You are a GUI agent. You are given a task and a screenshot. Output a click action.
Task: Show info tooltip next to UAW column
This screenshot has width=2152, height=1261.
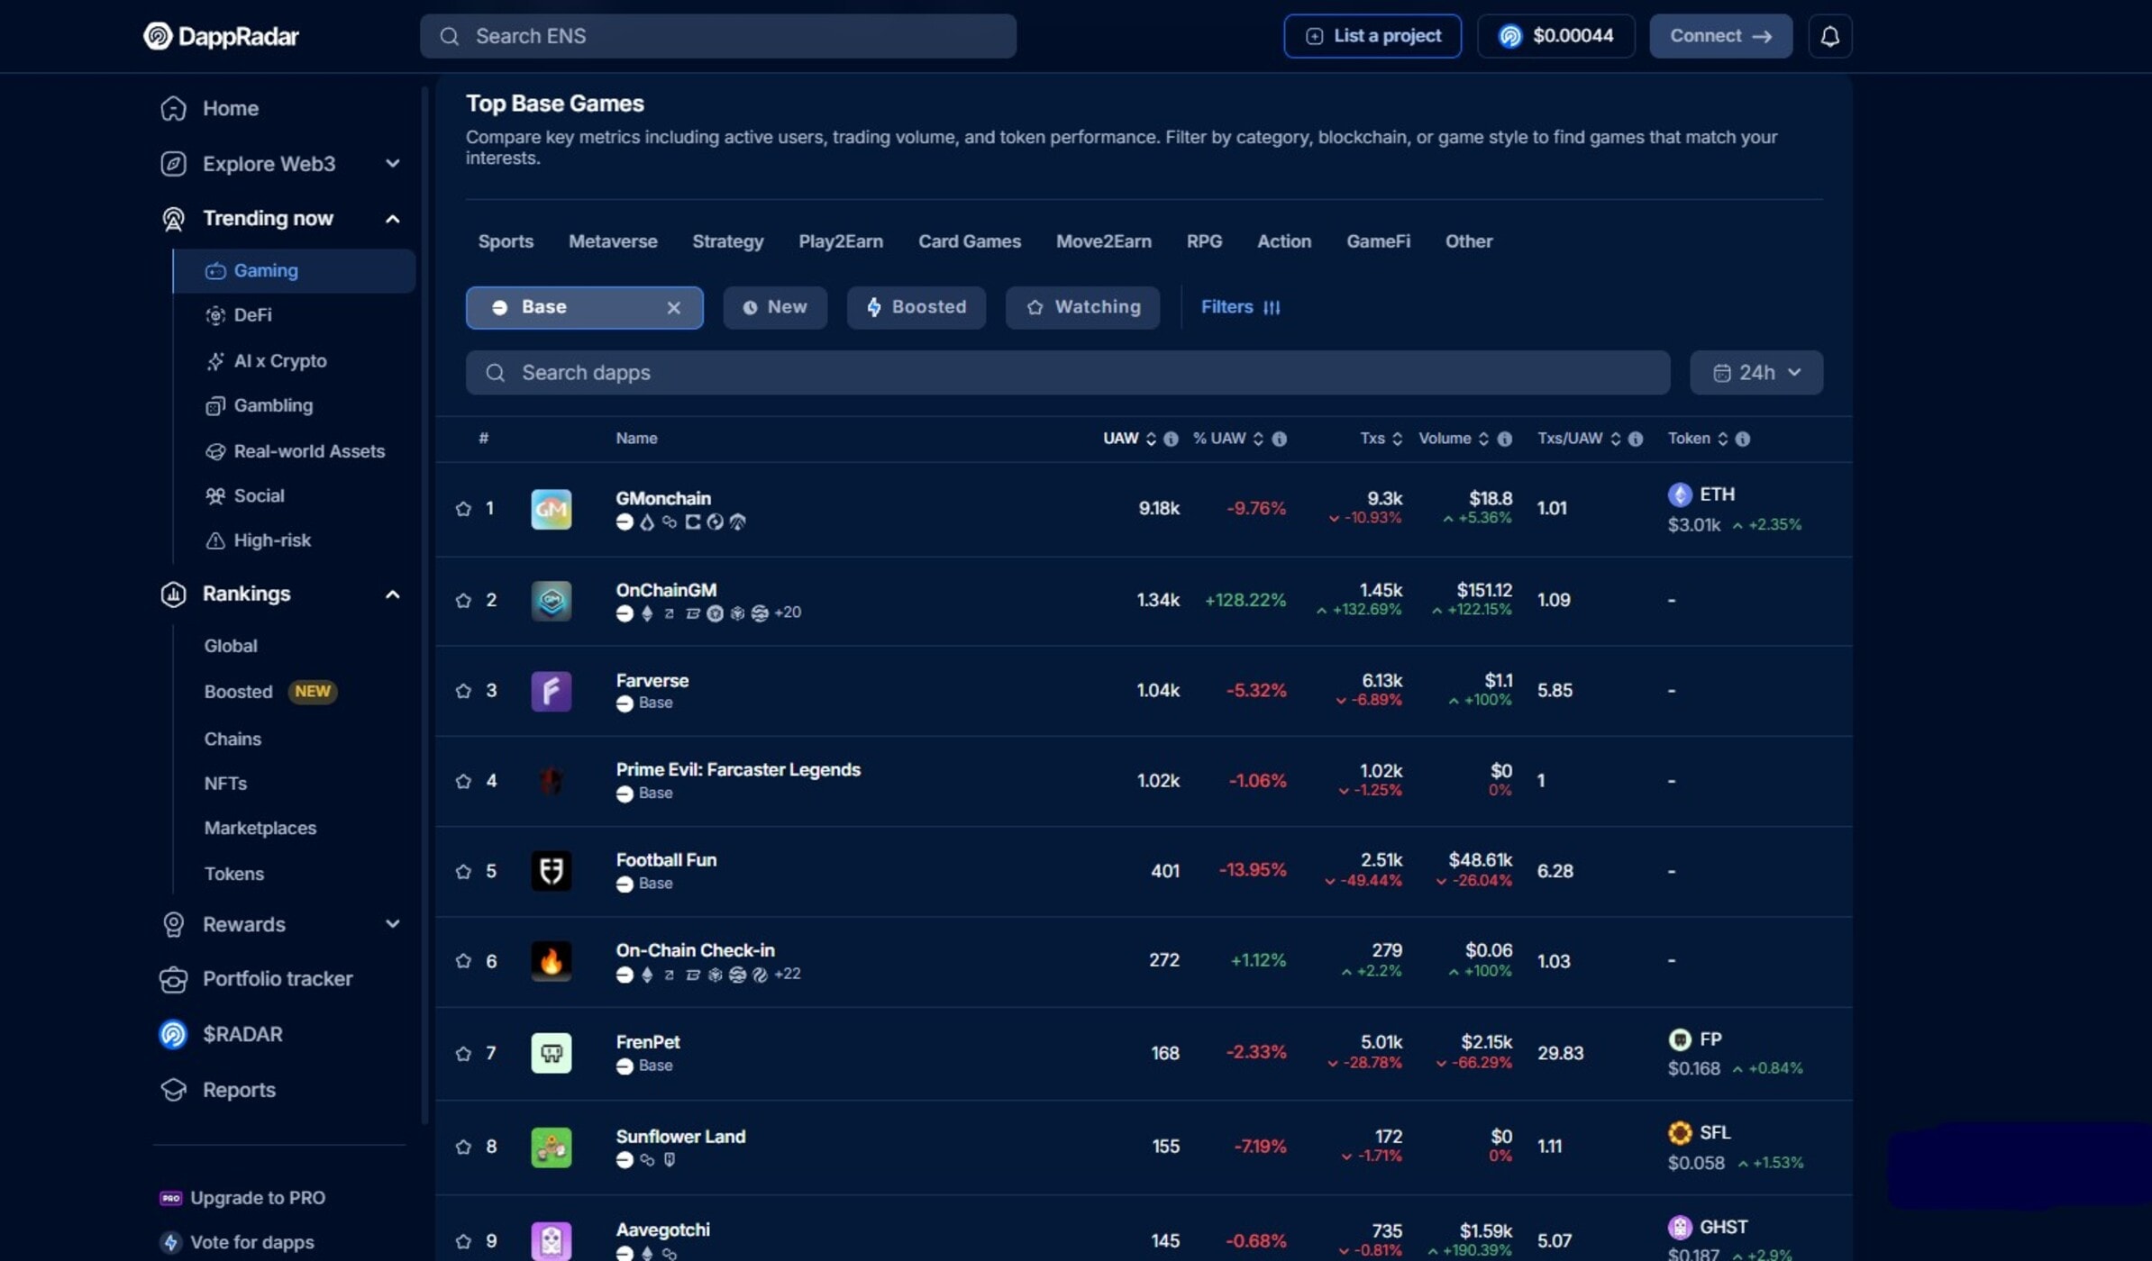(x=1171, y=439)
